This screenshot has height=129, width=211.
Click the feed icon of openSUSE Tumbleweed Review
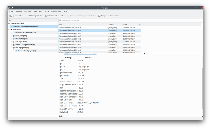(11, 27)
